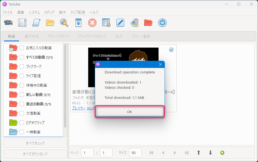Open the メディア menu

(49, 12)
